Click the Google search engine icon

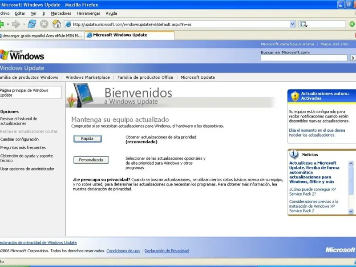303,24
